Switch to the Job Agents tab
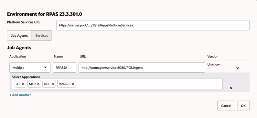Viewport: 257px width, 118px height. 19,36
